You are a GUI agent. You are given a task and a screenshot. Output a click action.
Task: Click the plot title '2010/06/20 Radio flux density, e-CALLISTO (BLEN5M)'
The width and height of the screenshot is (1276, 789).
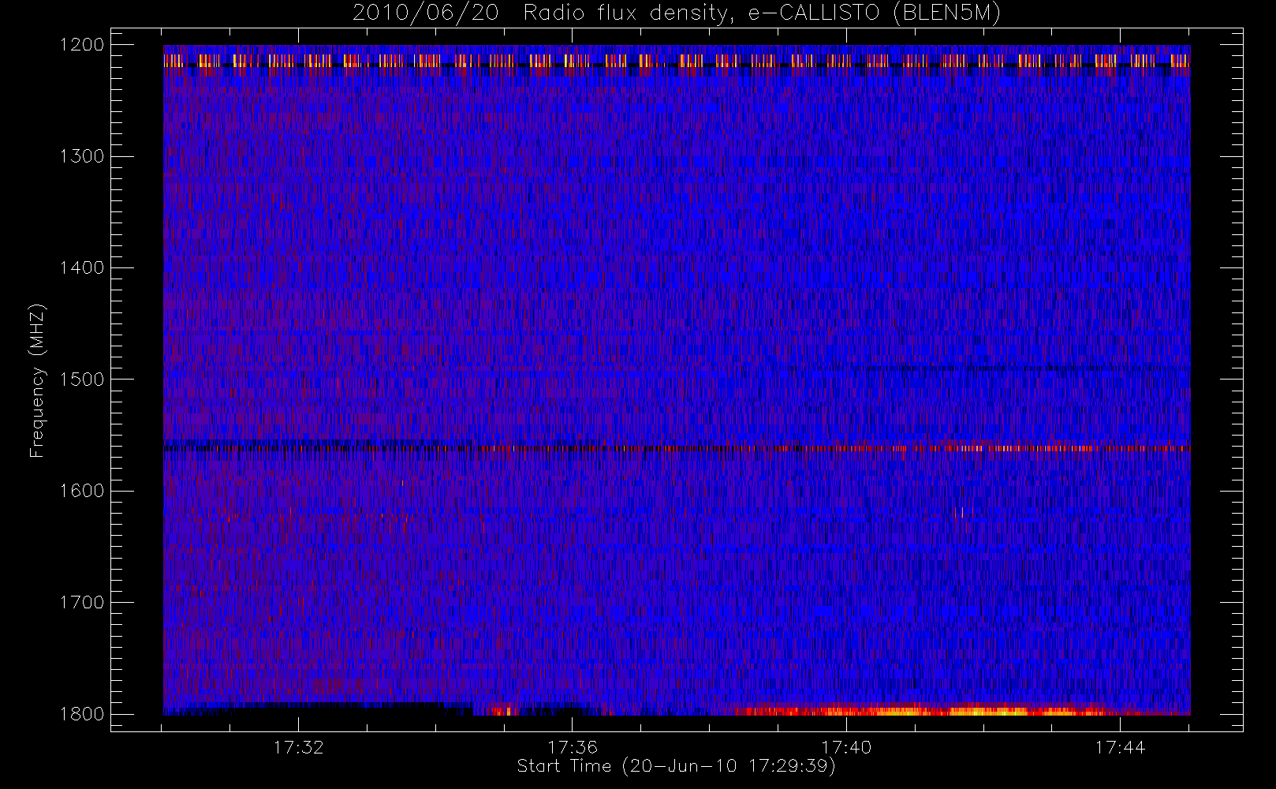[677, 13]
